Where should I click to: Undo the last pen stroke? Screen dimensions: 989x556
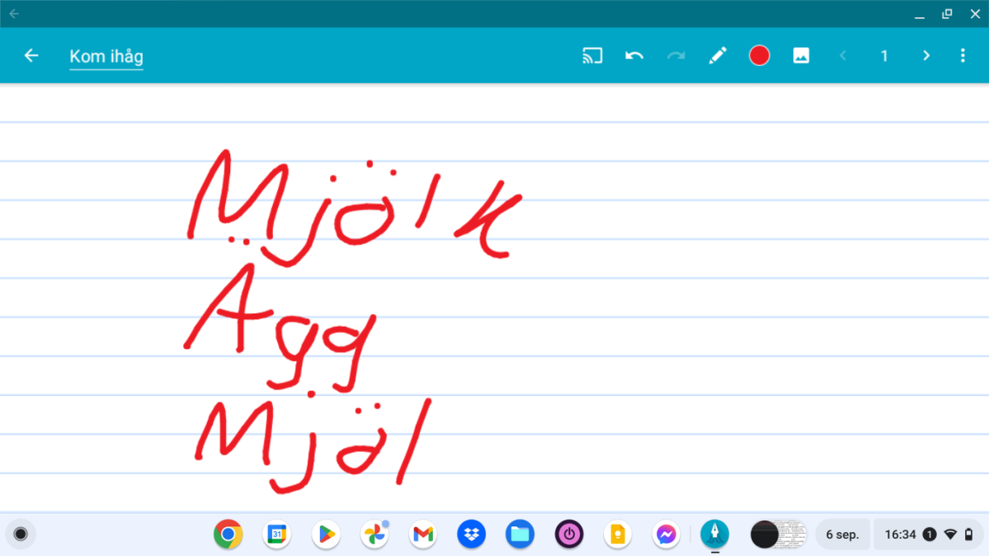click(634, 56)
